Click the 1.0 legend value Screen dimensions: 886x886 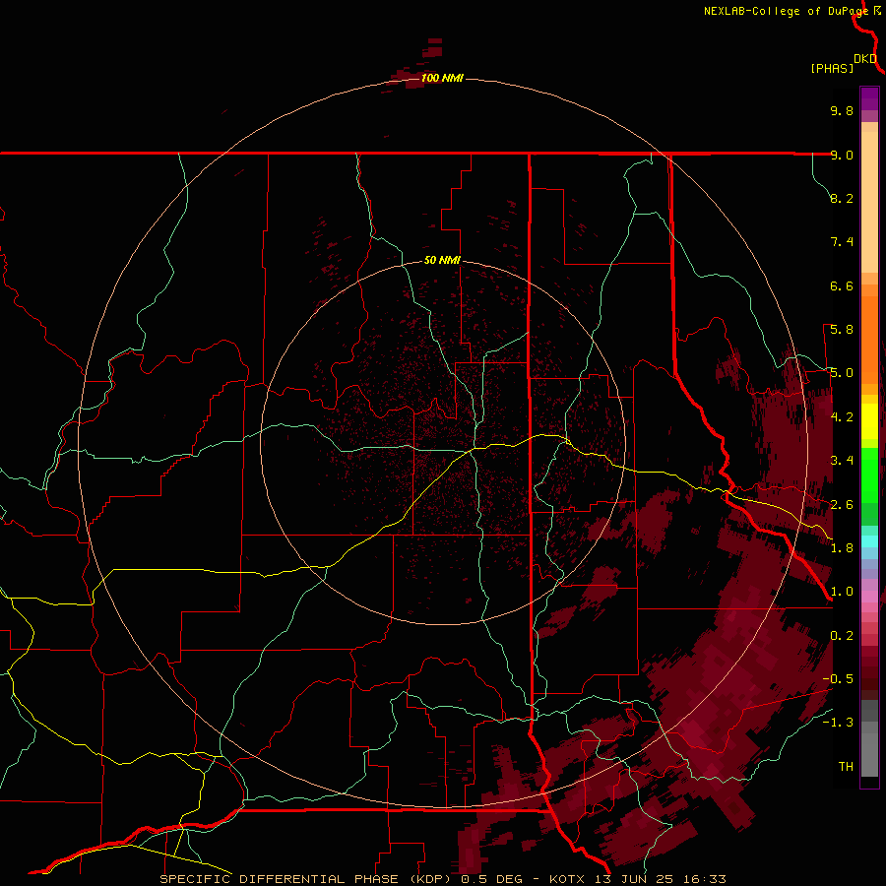842,592
